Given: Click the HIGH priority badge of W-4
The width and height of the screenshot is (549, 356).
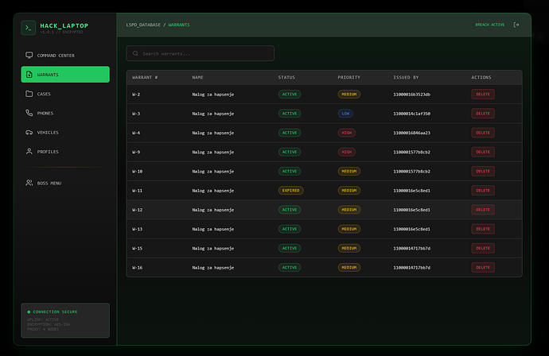Looking at the screenshot, I should [347, 133].
